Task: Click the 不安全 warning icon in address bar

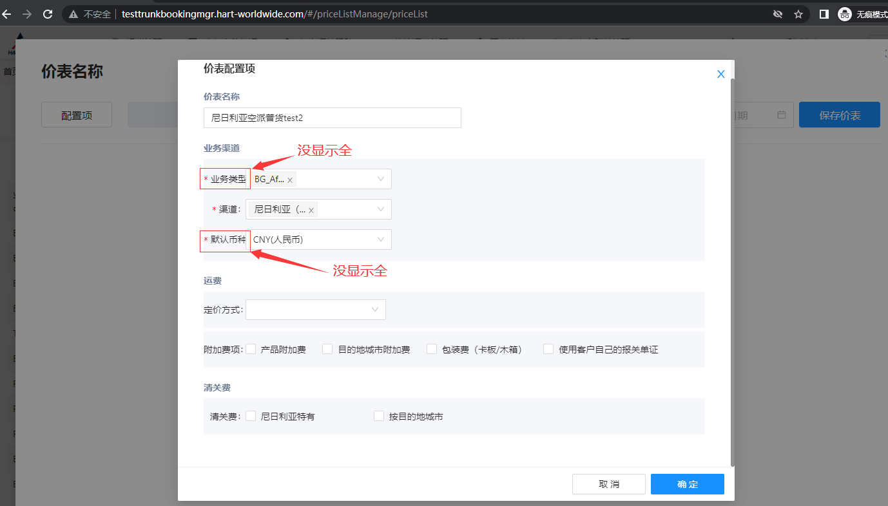Action: click(75, 13)
